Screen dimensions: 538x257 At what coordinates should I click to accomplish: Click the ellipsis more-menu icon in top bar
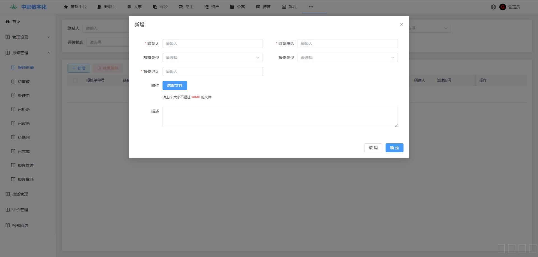pos(311,7)
